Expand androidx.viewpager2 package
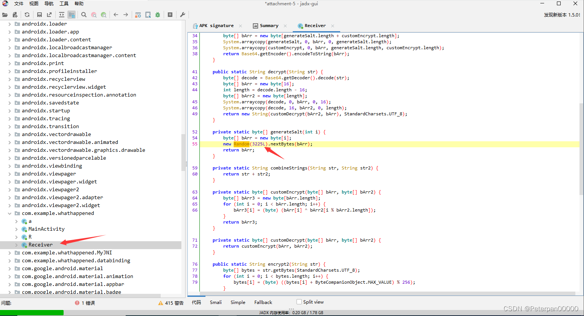This screenshot has height=316, width=584. click(9, 190)
